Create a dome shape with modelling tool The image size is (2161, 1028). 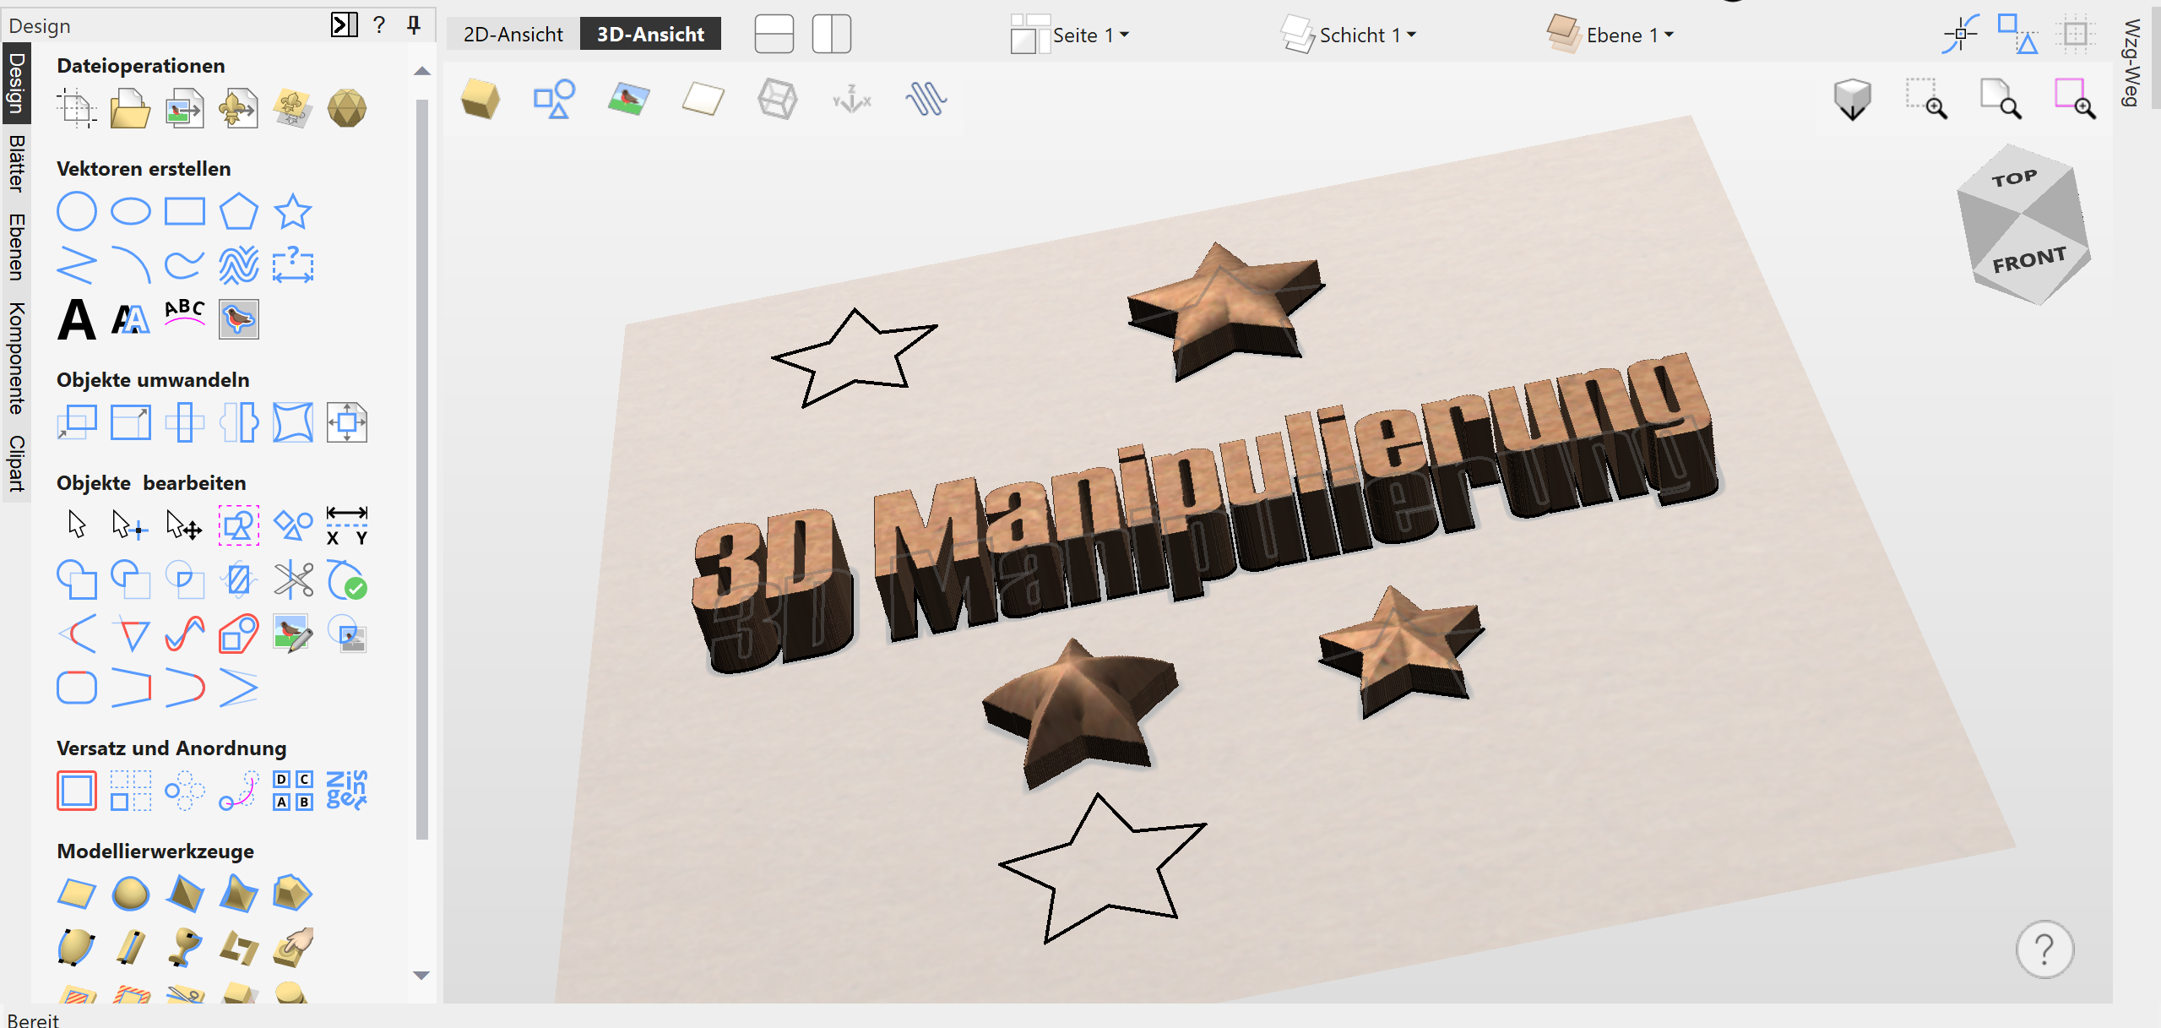pos(130,894)
